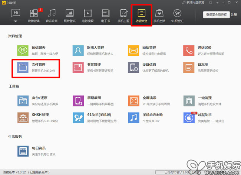Viewport: 241px width, 175px height.
Task: Open 手机铃声制作 ringtone maker
Action: coord(134,117)
